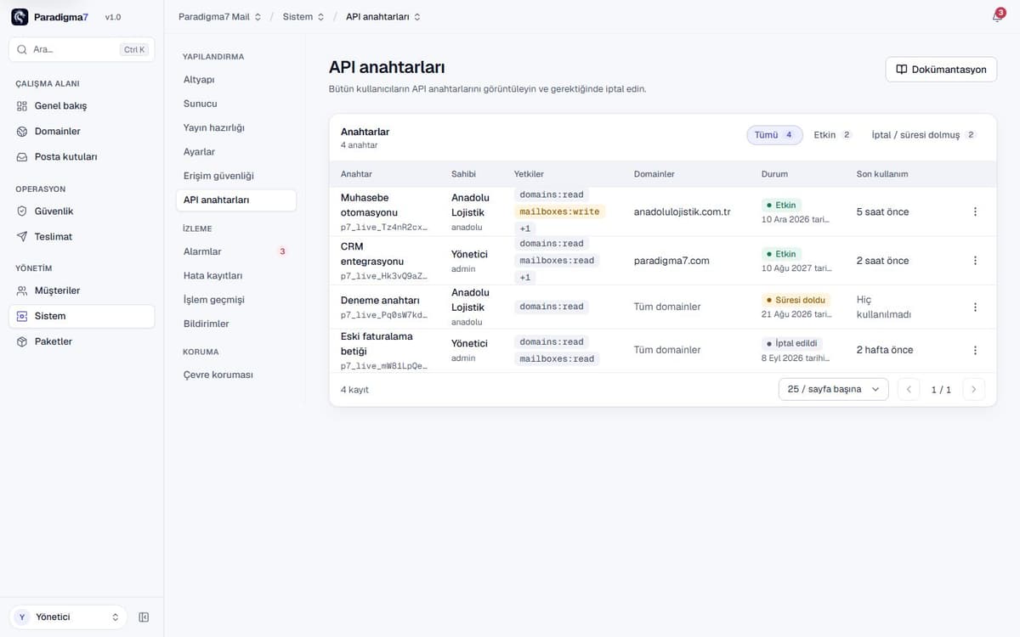Open Güvenlik from sidebar
Viewport: 1020px width, 637px height.
(x=82, y=211)
